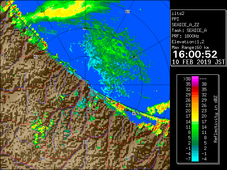Pick the red 32 dBZ legend swatch

click(x=195, y=90)
